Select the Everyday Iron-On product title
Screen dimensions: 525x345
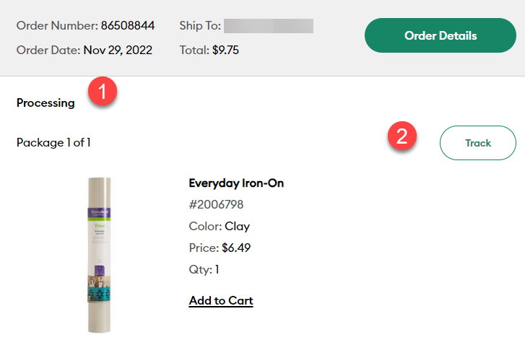point(236,183)
